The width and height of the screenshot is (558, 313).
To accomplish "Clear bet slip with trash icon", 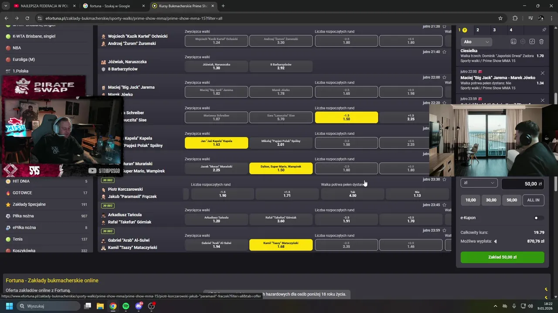I will tap(541, 42).
